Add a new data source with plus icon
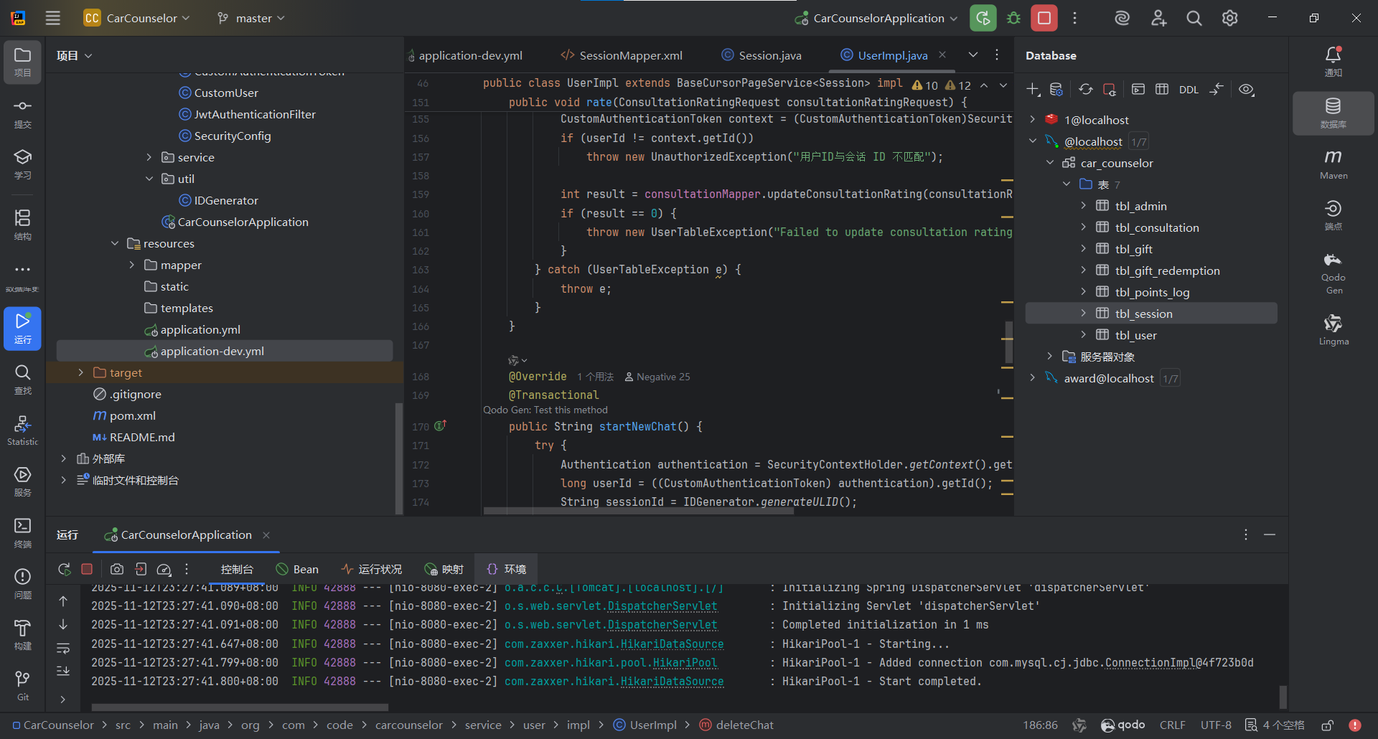The width and height of the screenshot is (1378, 739). (1033, 89)
